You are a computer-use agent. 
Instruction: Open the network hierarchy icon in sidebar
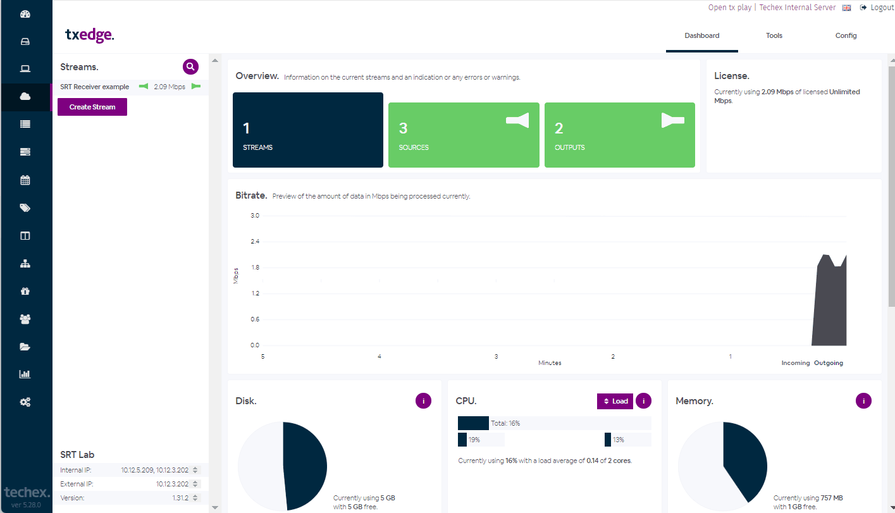[25, 264]
